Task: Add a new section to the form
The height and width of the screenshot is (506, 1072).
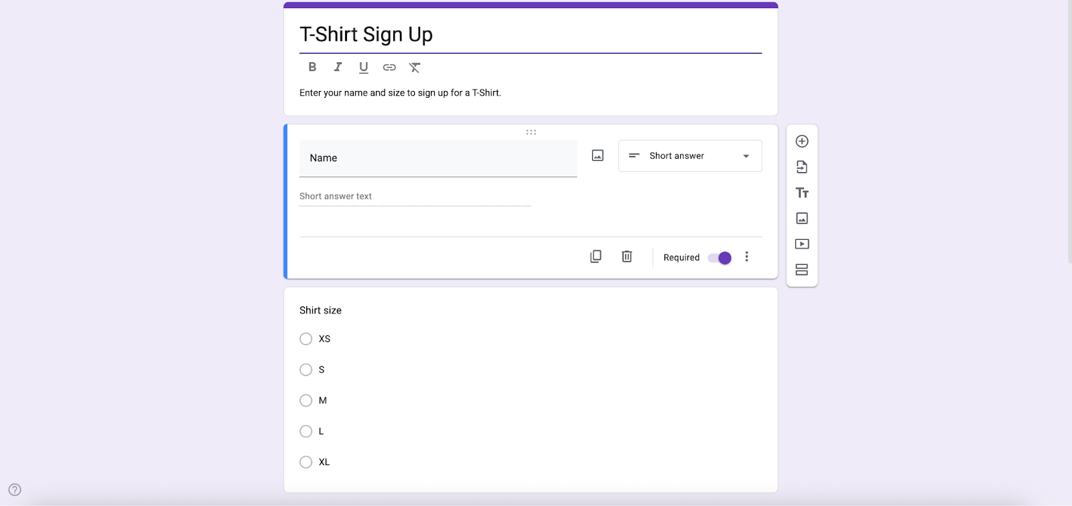Action: coord(802,270)
